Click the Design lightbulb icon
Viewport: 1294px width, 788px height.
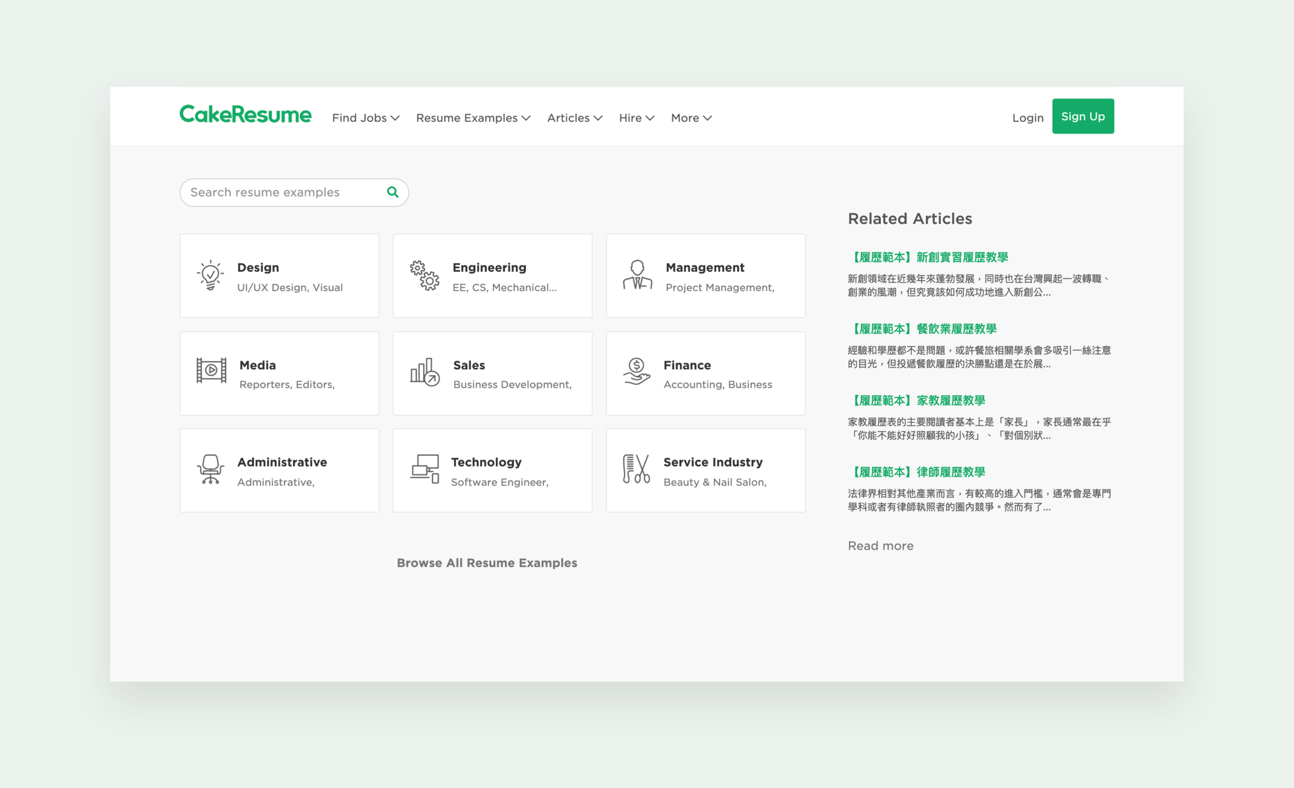pyautogui.click(x=210, y=275)
